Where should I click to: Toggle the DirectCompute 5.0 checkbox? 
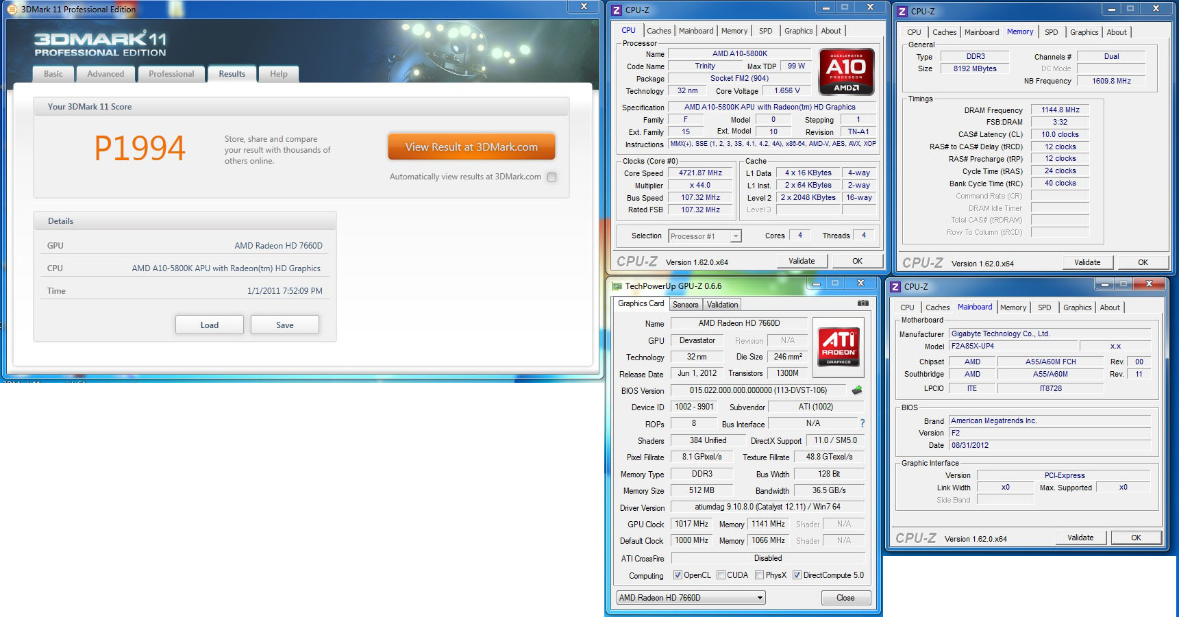[x=797, y=575]
